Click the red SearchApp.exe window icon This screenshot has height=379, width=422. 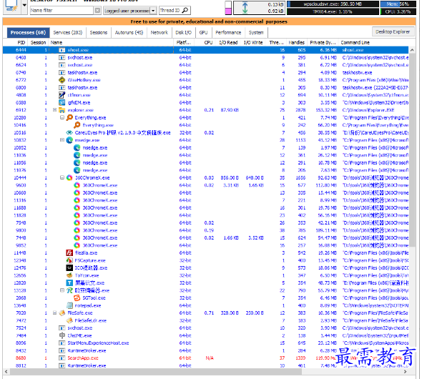[x=62, y=358]
